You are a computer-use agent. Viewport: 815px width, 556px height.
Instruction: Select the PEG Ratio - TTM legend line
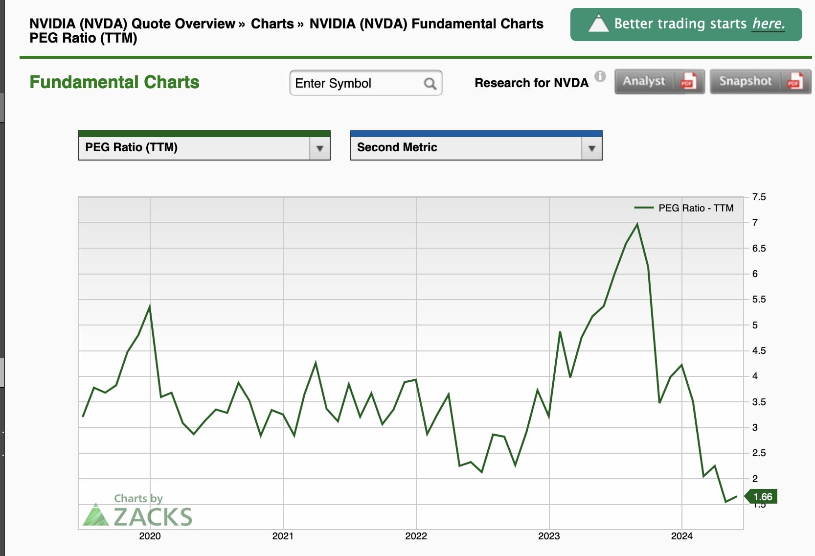(x=644, y=208)
